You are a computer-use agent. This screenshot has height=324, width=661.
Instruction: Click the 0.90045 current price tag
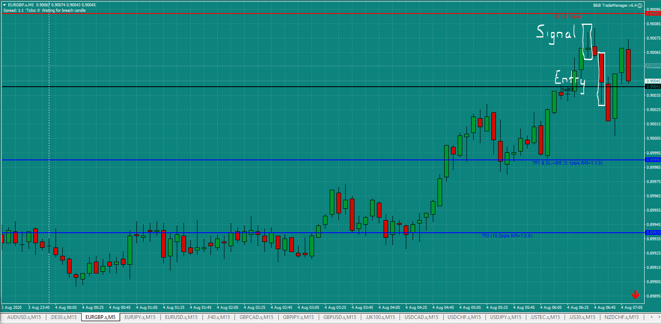point(653,81)
